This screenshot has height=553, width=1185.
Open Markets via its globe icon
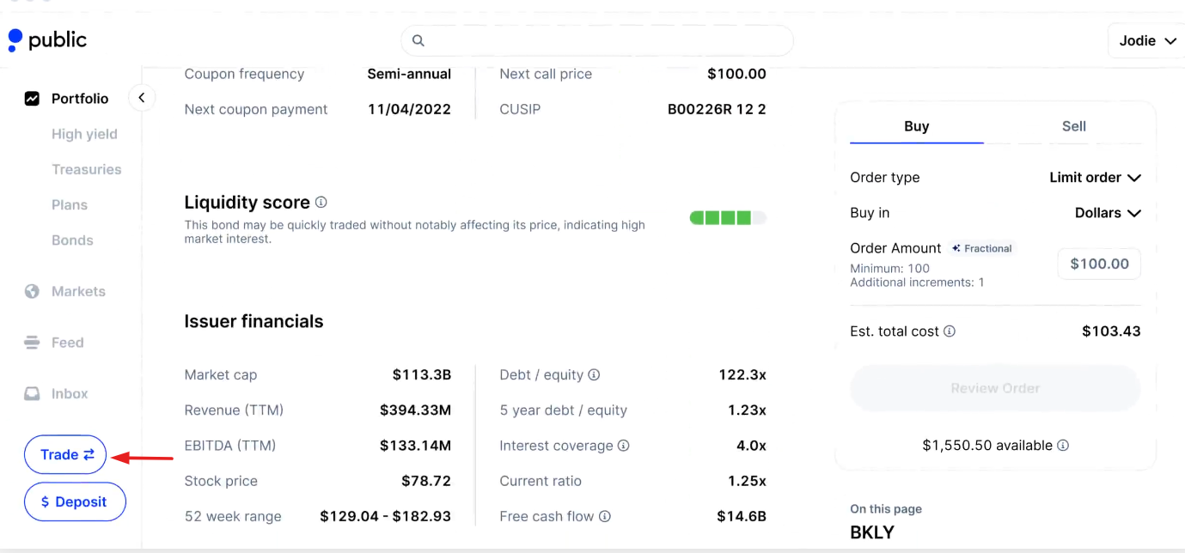[32, 291]
